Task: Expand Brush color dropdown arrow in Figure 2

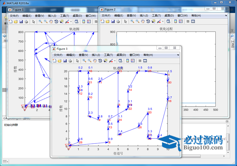Action: [162, 22]
